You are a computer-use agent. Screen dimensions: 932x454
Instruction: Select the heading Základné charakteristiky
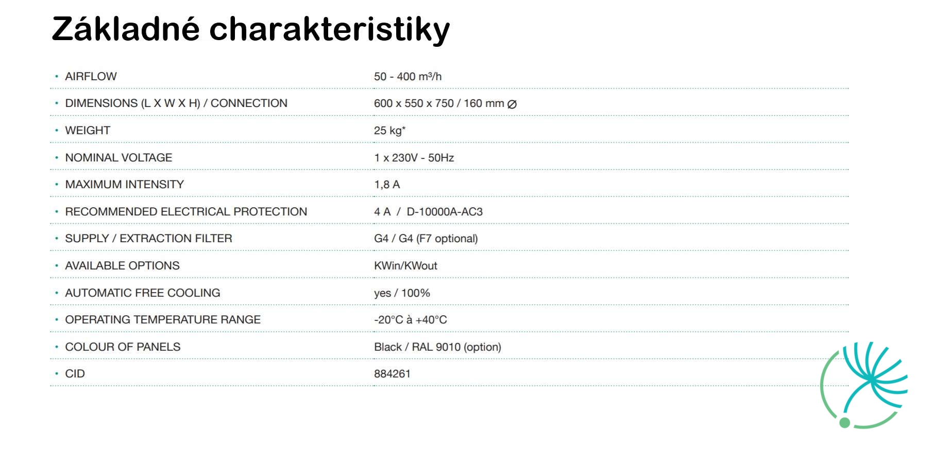tap(251, 29)
